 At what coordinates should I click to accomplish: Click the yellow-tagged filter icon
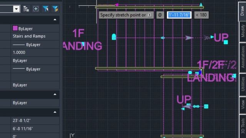[x=55, y=9]
